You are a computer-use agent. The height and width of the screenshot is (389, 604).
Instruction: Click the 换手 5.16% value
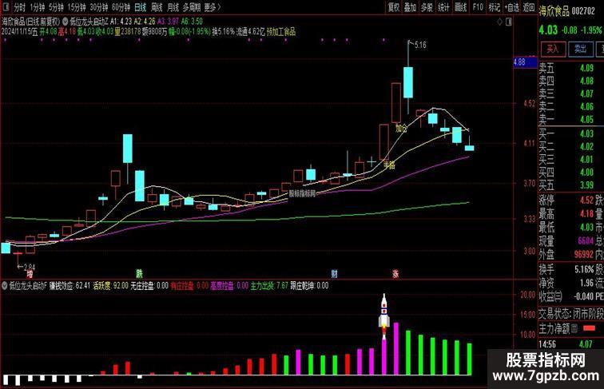[584, 269]
